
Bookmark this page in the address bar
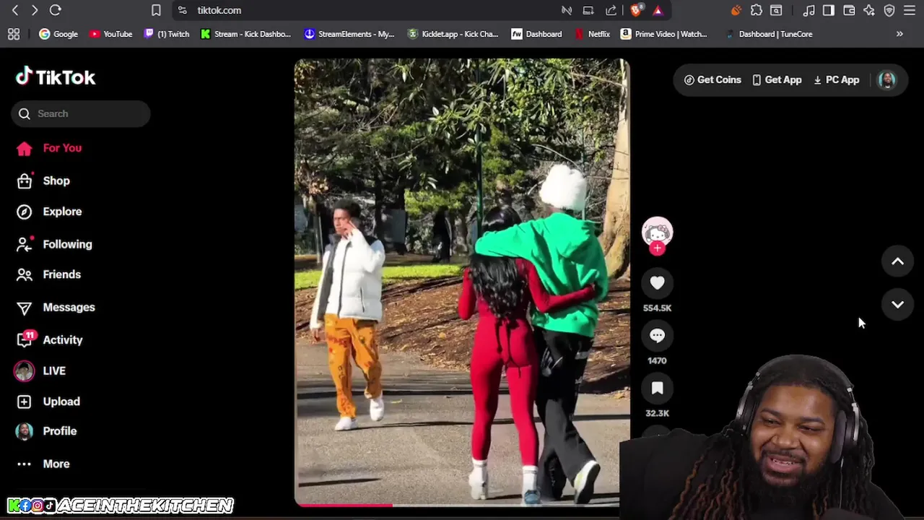point(156,10)
